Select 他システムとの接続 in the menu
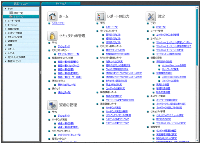Screen dimensions: 201x144 [21, 57]
